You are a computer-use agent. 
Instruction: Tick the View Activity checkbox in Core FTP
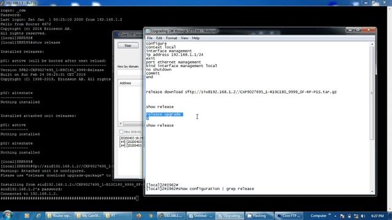click(x=121, y=131)
